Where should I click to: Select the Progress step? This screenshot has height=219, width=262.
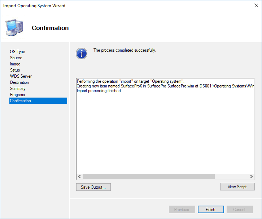pos(17,95)
